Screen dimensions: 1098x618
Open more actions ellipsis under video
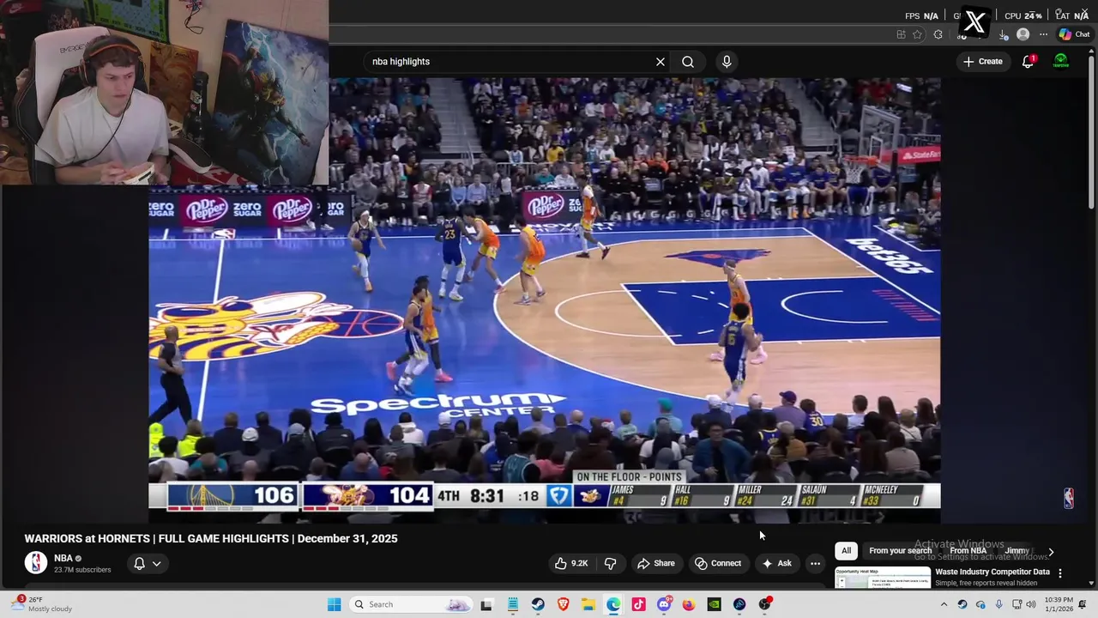815,563
